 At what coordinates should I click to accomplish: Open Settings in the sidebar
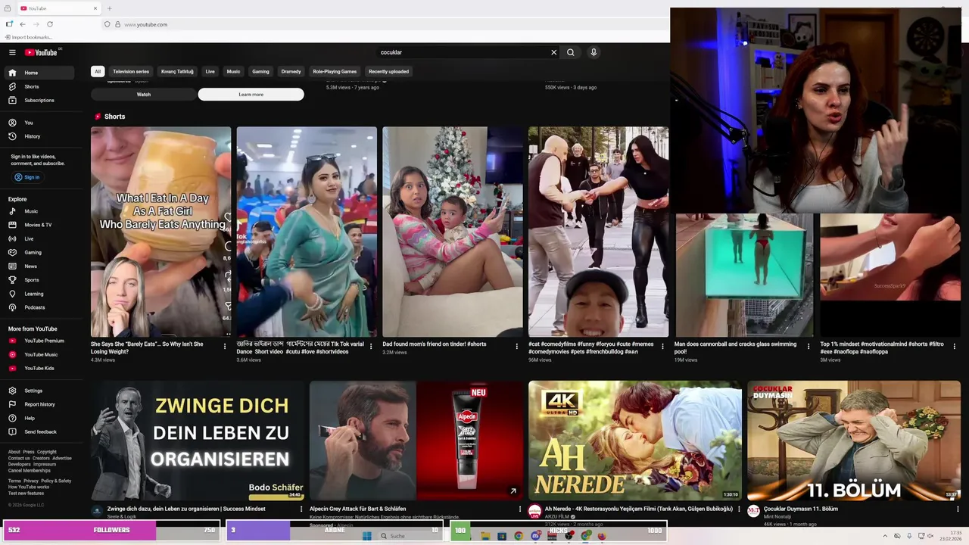[41, 391]
